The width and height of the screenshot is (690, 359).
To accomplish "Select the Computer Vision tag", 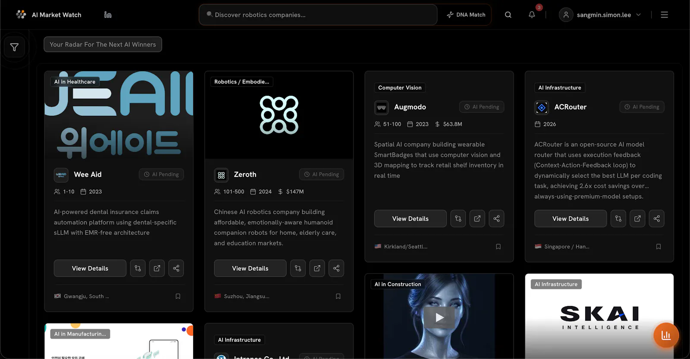I will click(x=400, y=87).
